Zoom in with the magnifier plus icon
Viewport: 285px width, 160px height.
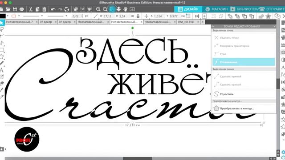click(x=98, y=9)
